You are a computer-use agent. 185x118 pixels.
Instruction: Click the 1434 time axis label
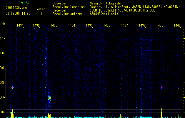(71, 25)
